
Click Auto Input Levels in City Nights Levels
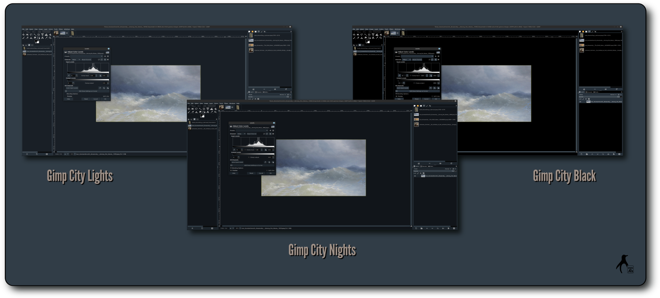(237, 162)
